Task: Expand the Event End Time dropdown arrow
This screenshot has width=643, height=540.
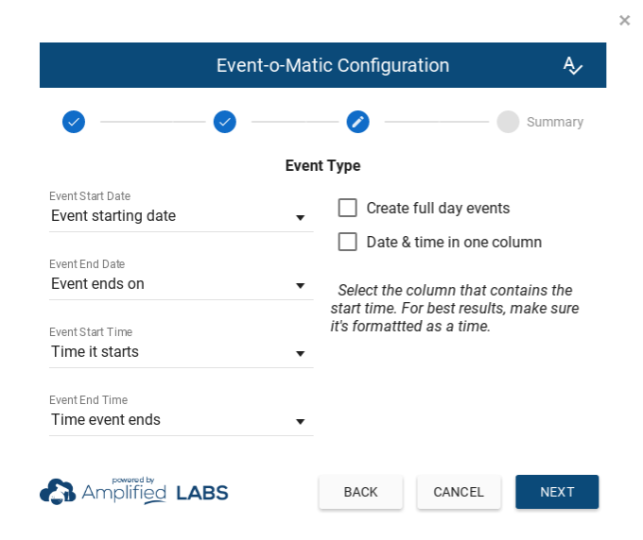Action: click(x=300, y=421)
